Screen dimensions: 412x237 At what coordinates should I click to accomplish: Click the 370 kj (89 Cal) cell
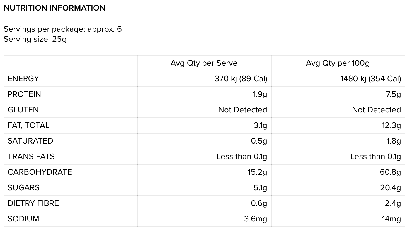(241, 79)
